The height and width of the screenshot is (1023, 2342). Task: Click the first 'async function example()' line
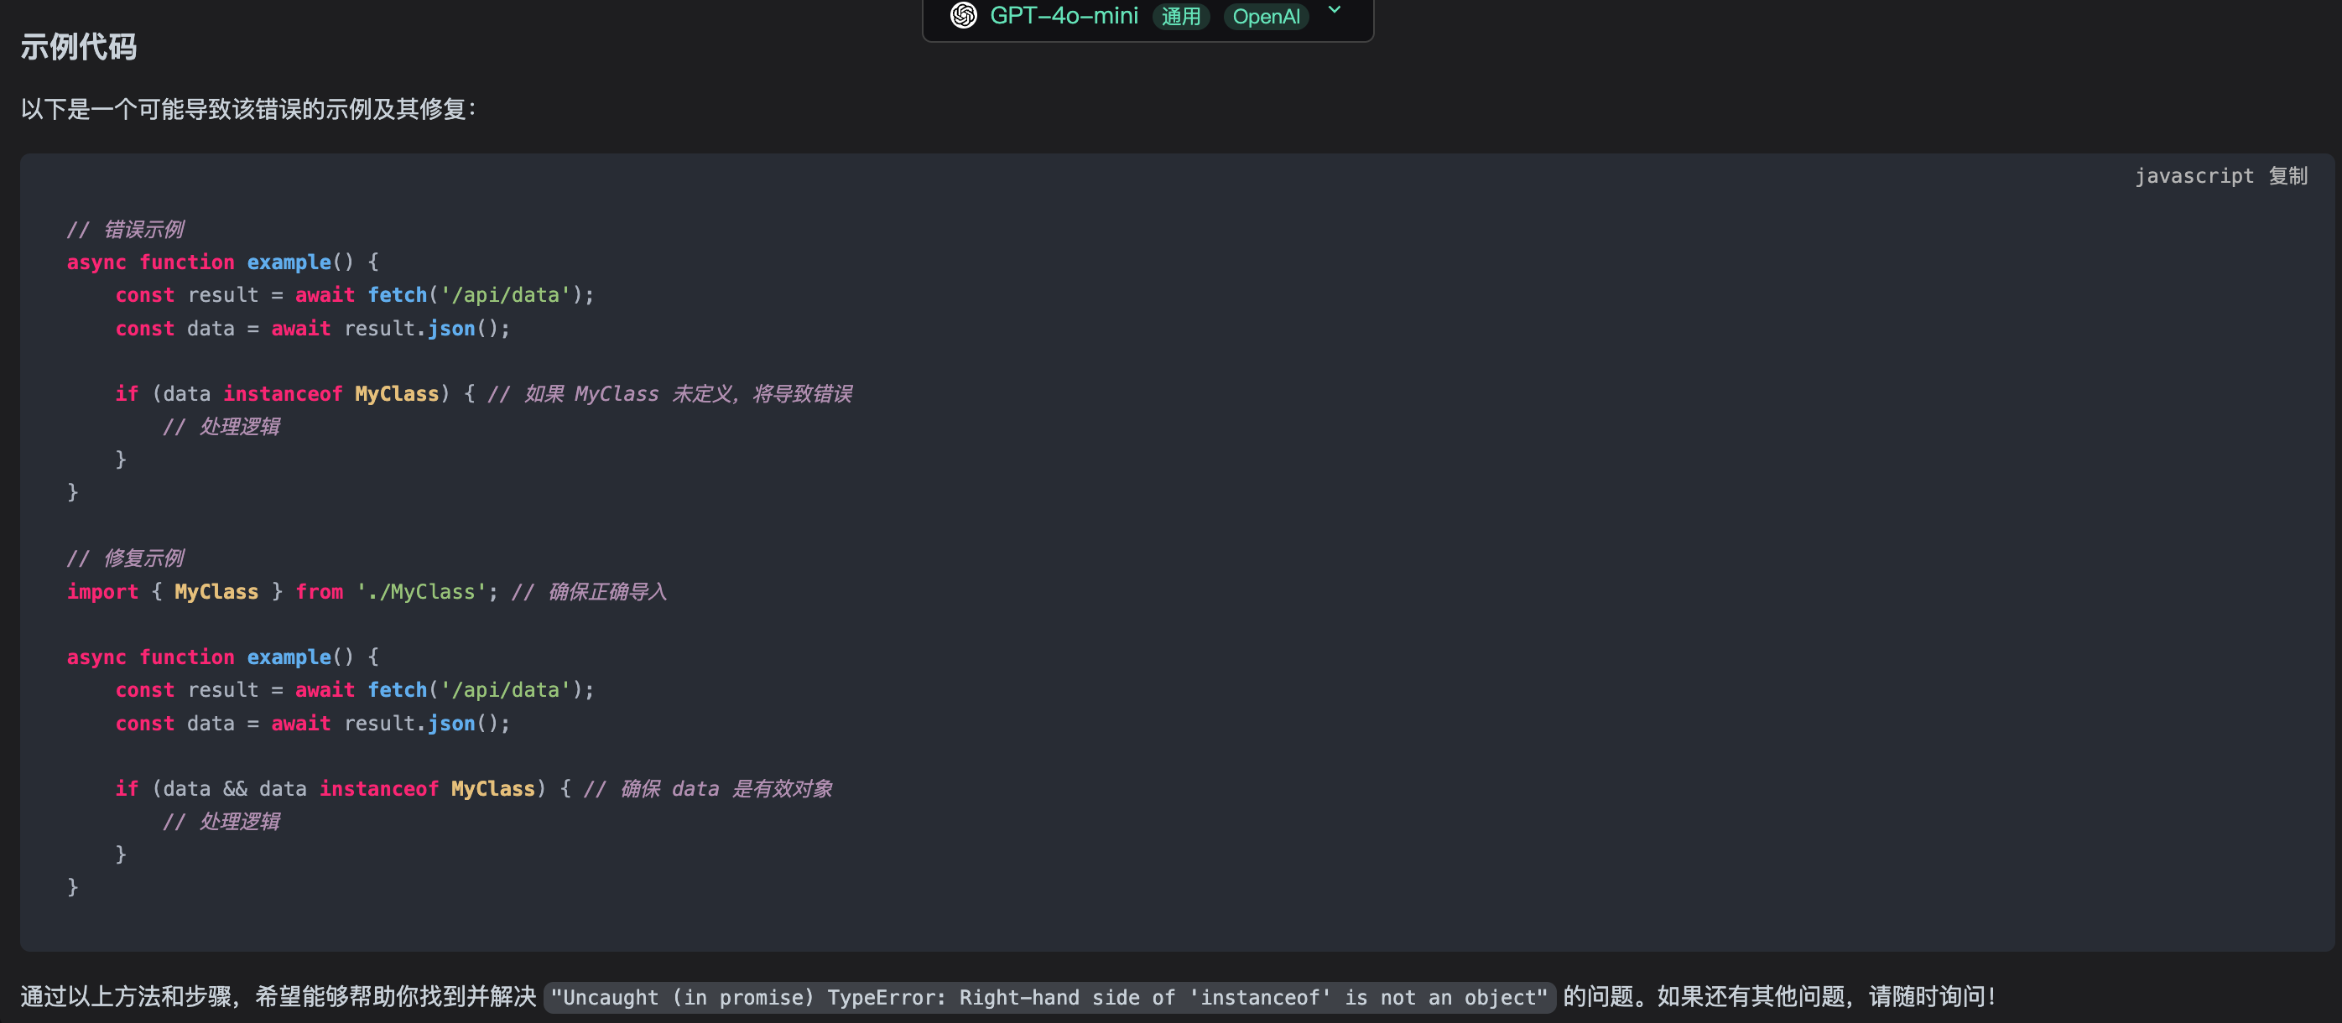[223, 262]
